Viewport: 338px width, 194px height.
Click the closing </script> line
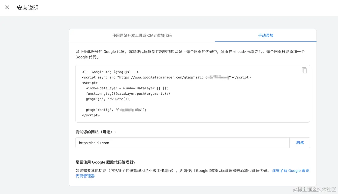[91, 115]
